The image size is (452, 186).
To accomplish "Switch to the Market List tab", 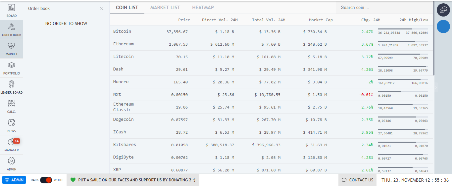I will (x=165, y=8).
